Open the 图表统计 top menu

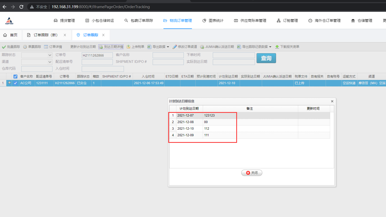tap(213, 21)
